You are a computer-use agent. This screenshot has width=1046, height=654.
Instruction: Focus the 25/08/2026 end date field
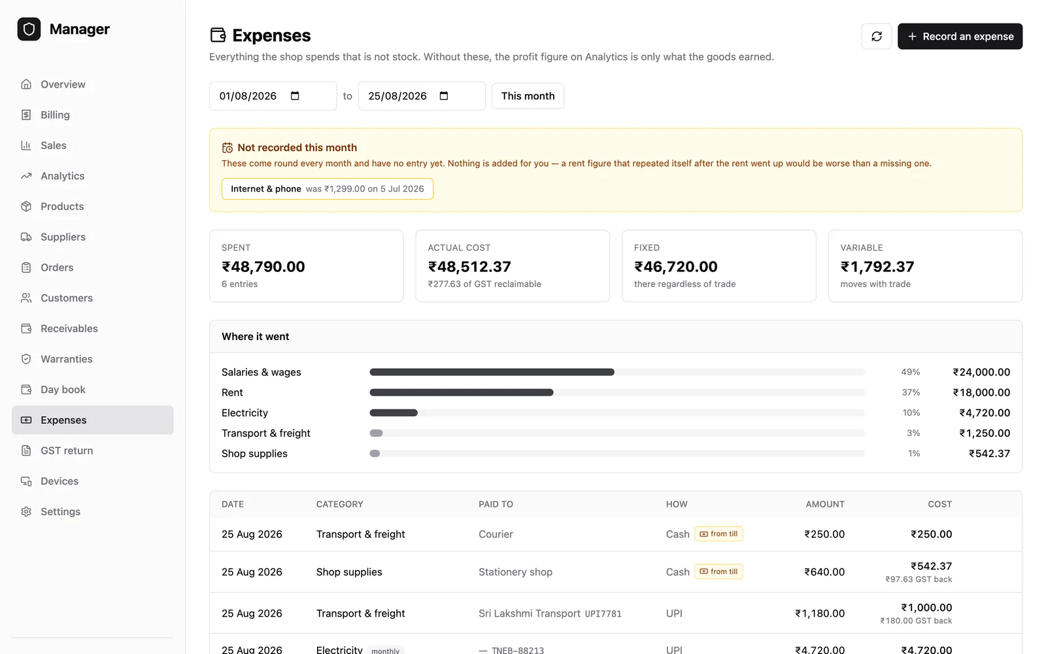(422, 96)
